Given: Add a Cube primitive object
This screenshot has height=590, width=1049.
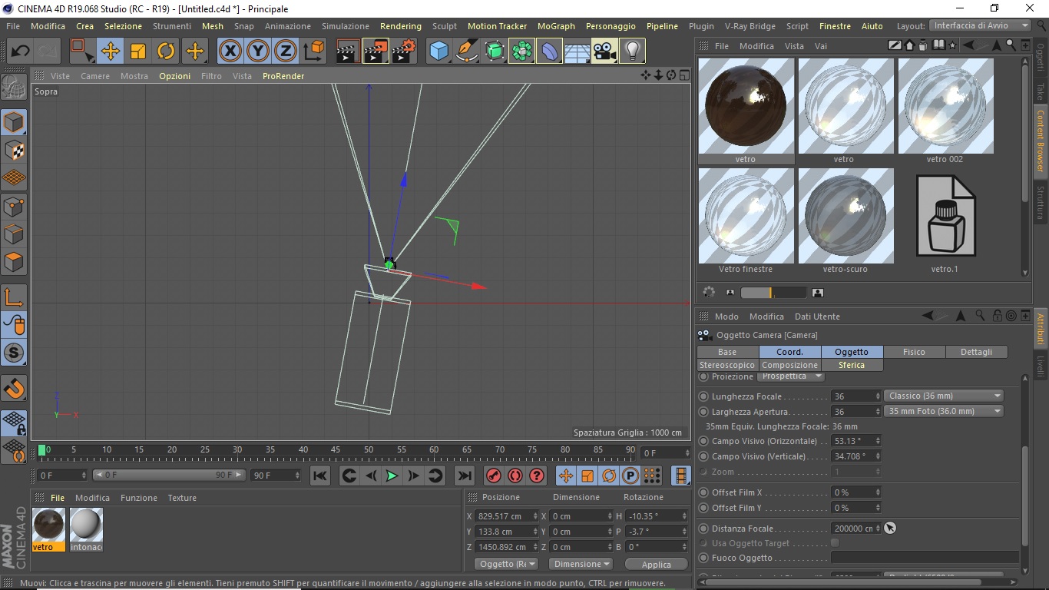Looking at the screenshot, I should click(x=438, y=51).
